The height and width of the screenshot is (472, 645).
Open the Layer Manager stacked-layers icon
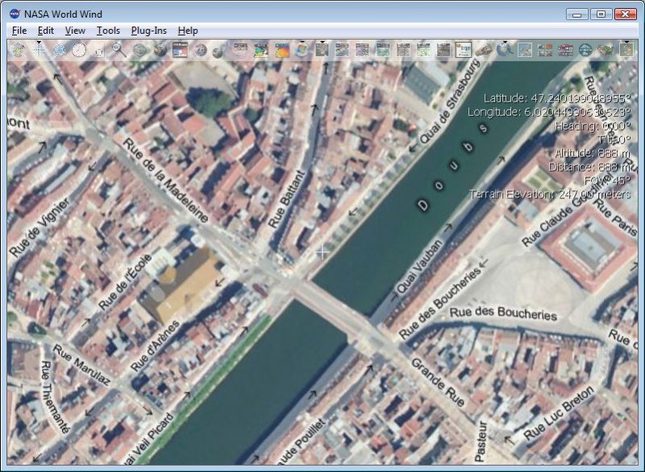tap(18, 51)
